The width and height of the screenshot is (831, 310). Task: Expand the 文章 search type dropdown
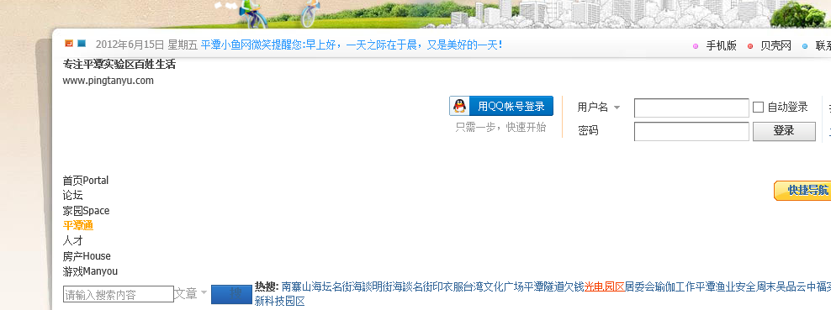pos(191,293)
